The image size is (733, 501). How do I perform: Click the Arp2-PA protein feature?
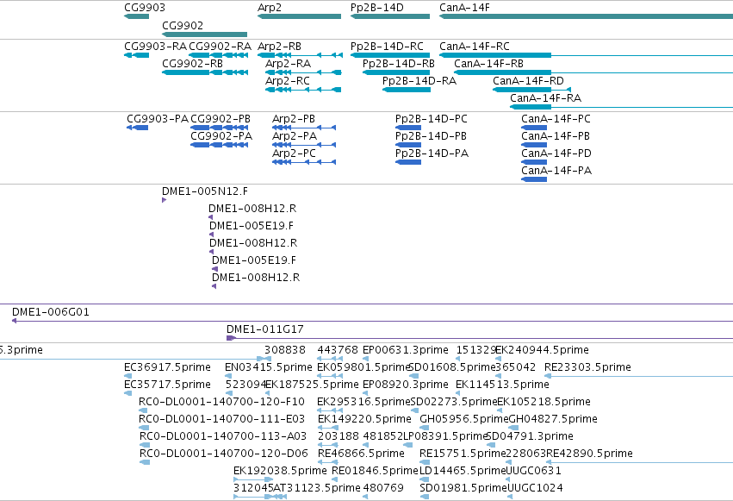click(x=304, y=145)
